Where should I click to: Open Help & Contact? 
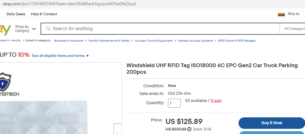pos(44,14)
